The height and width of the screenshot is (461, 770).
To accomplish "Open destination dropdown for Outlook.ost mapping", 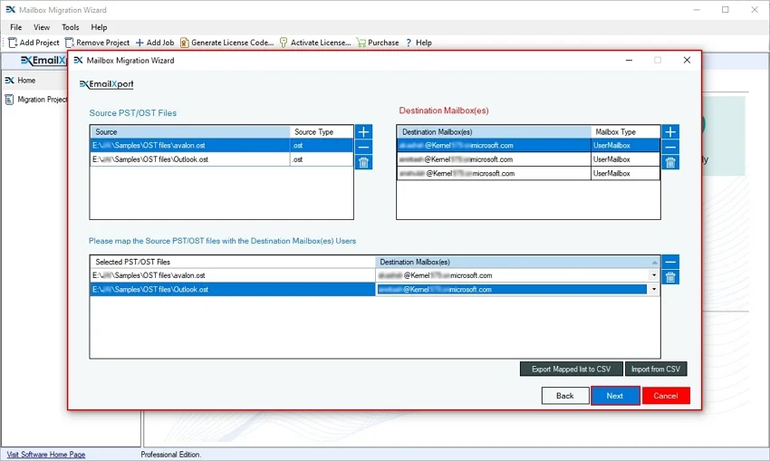I will (x=654, y=290).
